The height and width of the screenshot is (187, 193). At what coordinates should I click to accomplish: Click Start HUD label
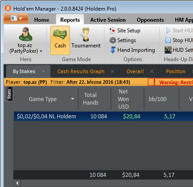[183, 31]
